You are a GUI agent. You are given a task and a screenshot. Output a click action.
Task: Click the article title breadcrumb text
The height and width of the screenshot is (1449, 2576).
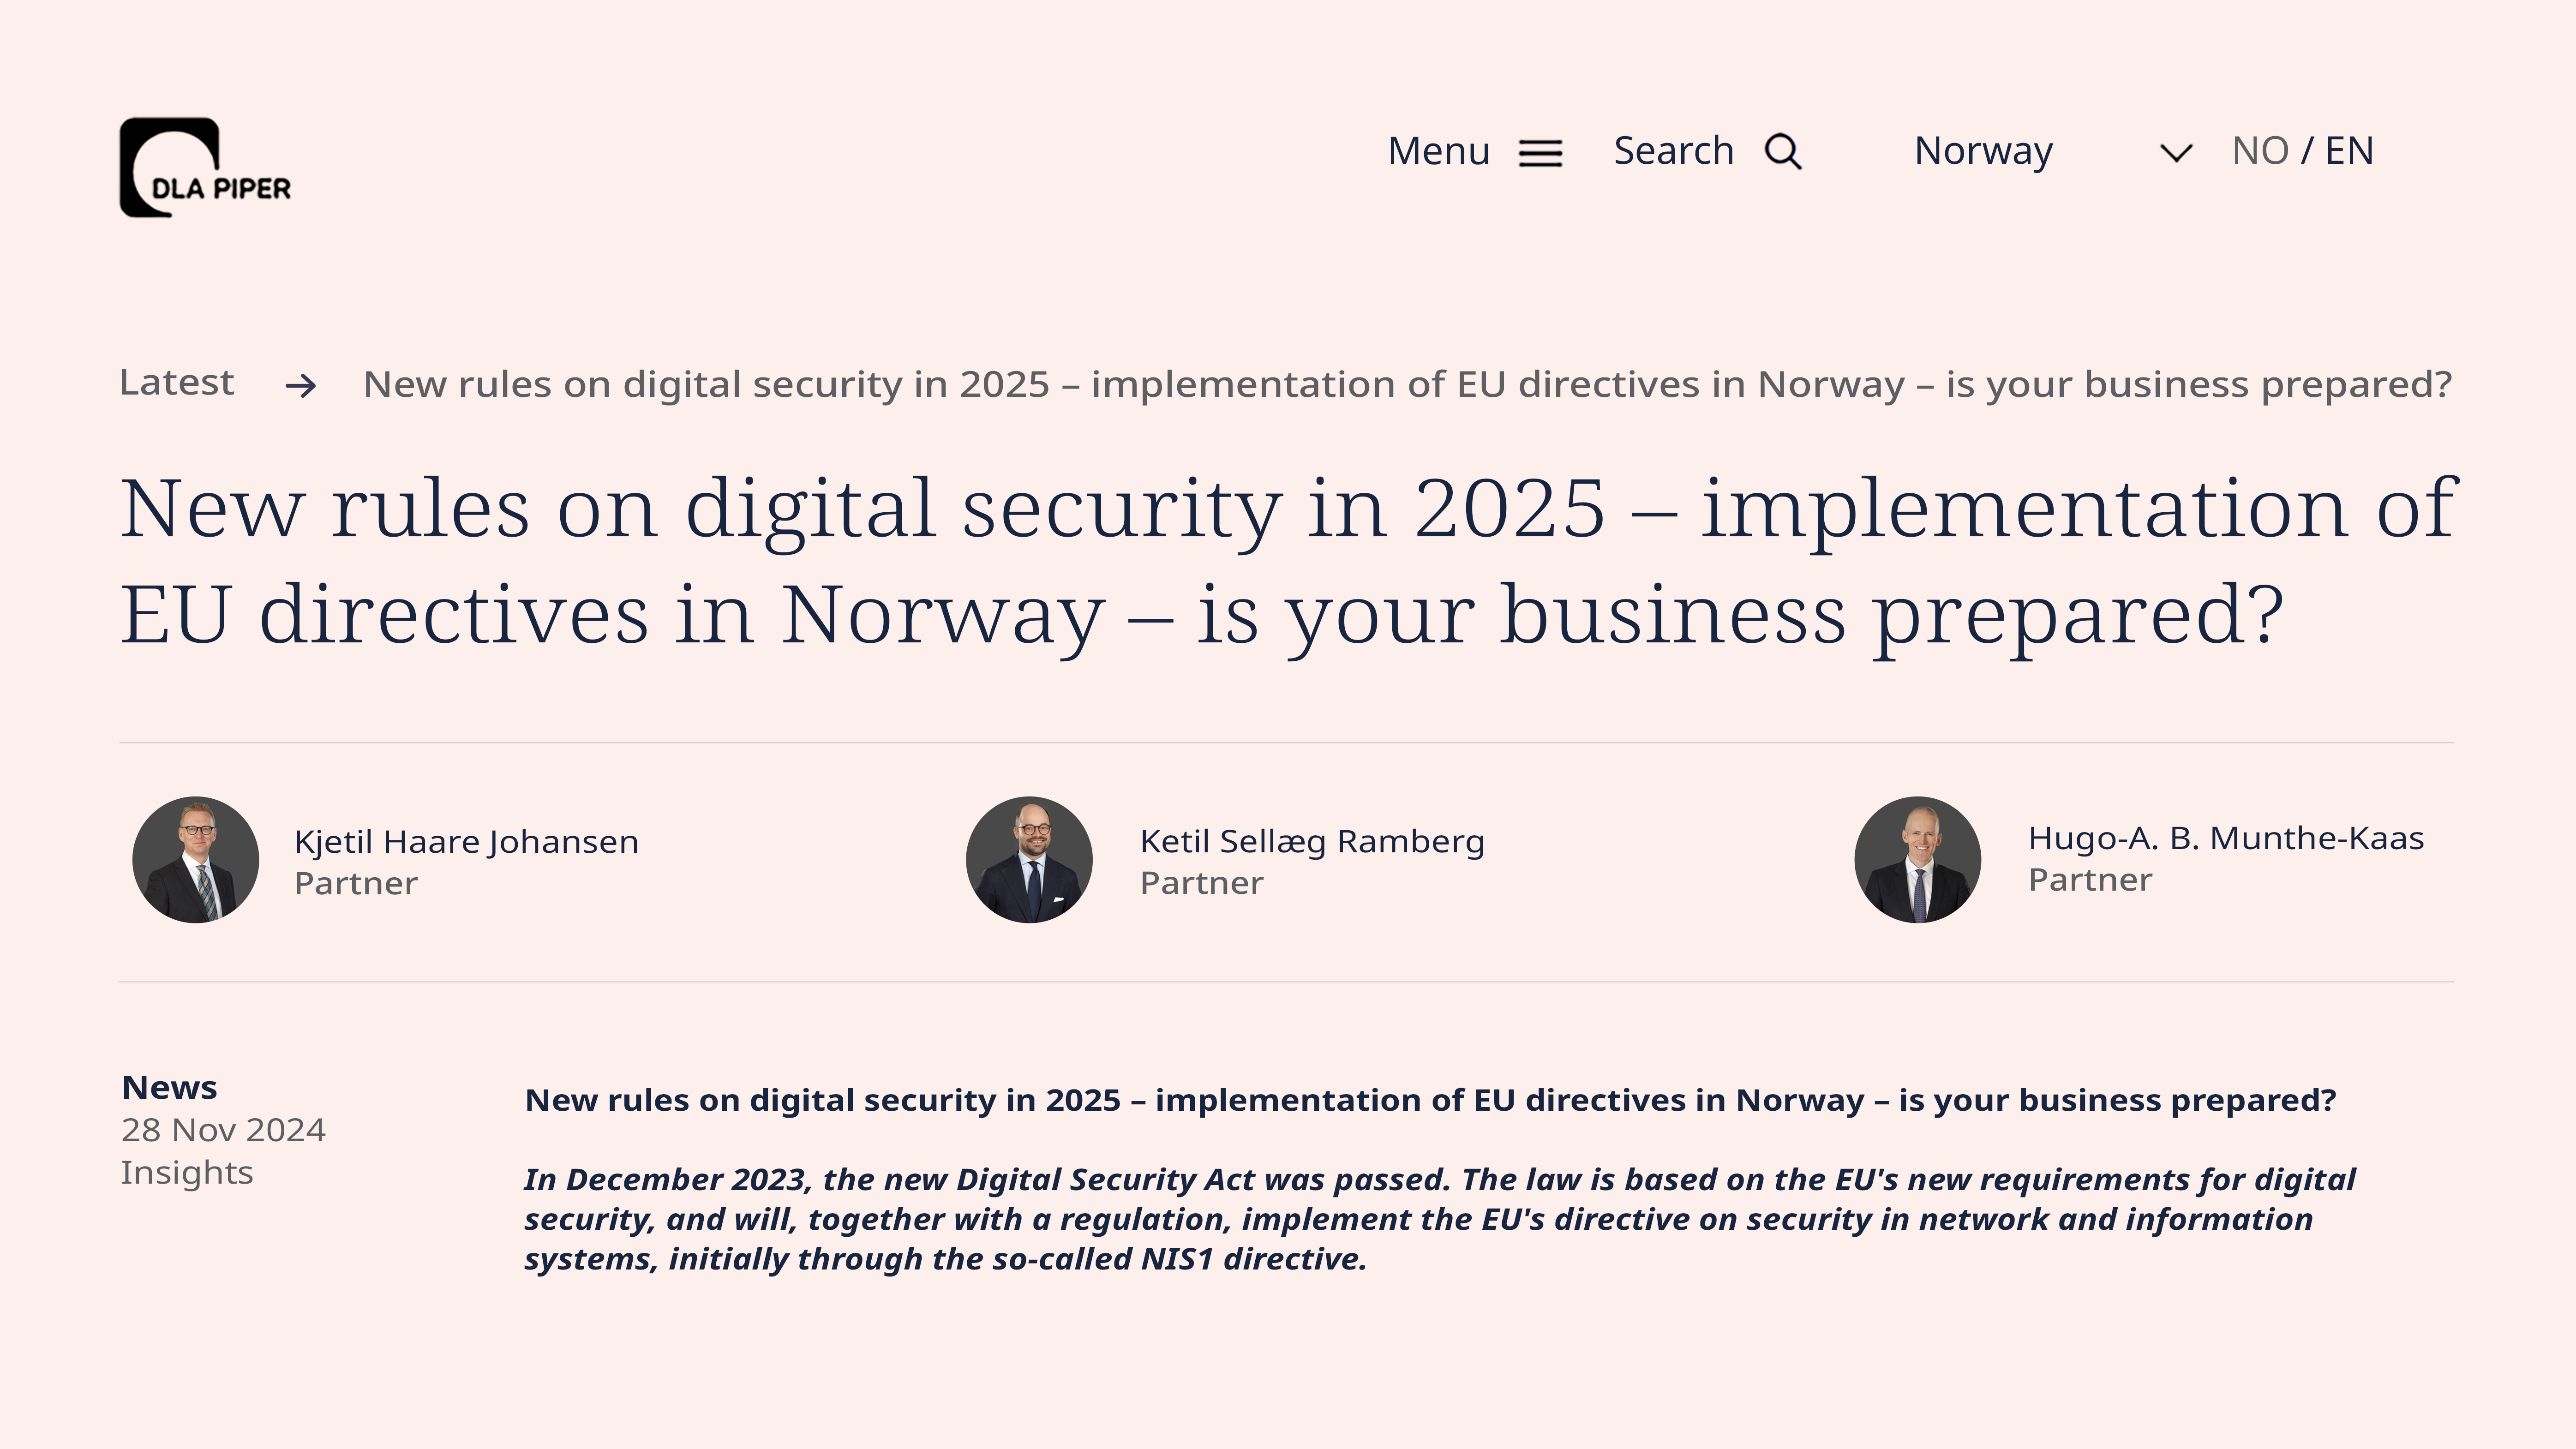tap(1407, 385)
